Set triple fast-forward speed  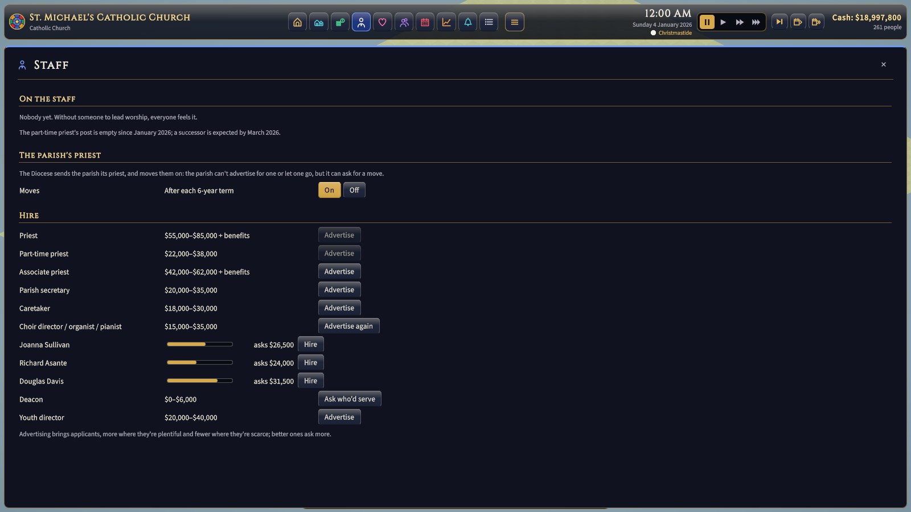(x=756, y=22)
